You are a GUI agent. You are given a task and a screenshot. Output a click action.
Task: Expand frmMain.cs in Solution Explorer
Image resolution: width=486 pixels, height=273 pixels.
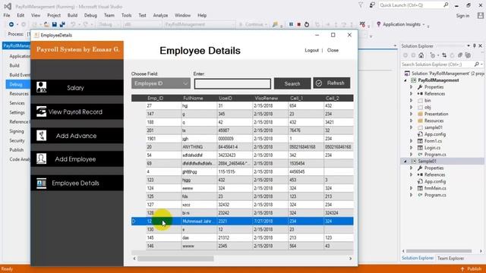point(412,188)
